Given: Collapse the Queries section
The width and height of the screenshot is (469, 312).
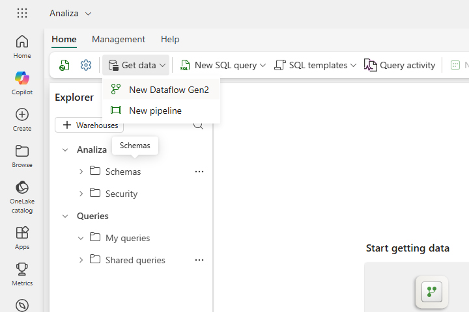Looking at the screenshot, I should coord(65,216).
